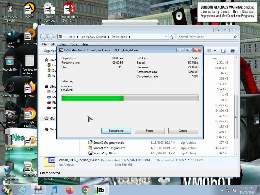This screenshot has width=260, height=195.
Task: Open the change-view dropdown arrow in Explorer
Action: (215, 51)
